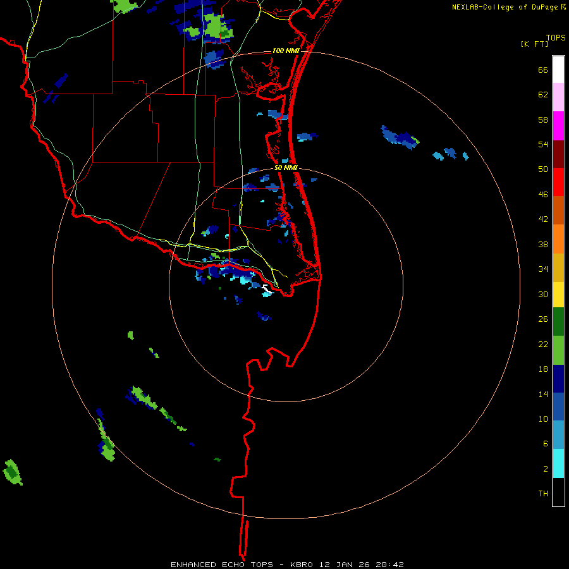The width and height of the screenshot is (569, 569).
Task: Click the 66 legend value
Action: coord(543,70)
